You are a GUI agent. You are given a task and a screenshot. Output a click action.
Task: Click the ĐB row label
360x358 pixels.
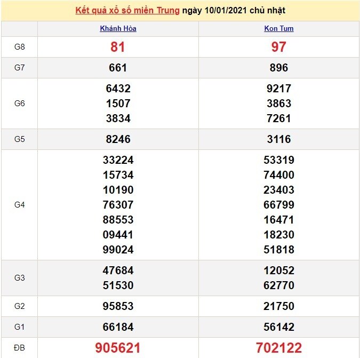point(20,348)
